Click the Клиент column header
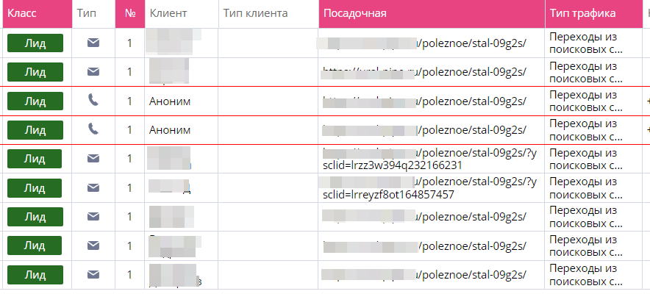The height and width of the screenshot is (294, 650). [168, 13]
